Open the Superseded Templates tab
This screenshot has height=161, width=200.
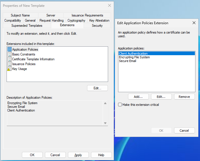point(27,26)
